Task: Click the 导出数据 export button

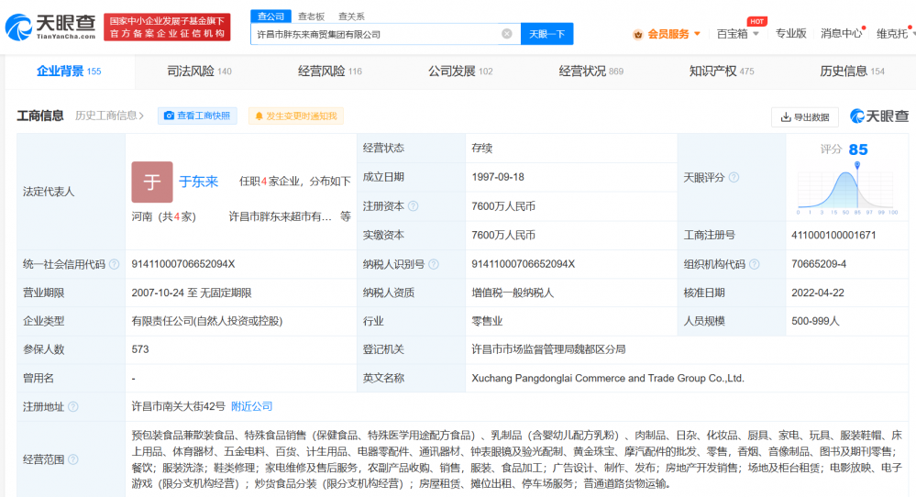Action: (804, 116)
